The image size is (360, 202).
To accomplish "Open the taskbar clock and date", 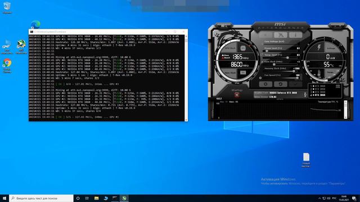I will pyautogui.click(x=344, y=198).
